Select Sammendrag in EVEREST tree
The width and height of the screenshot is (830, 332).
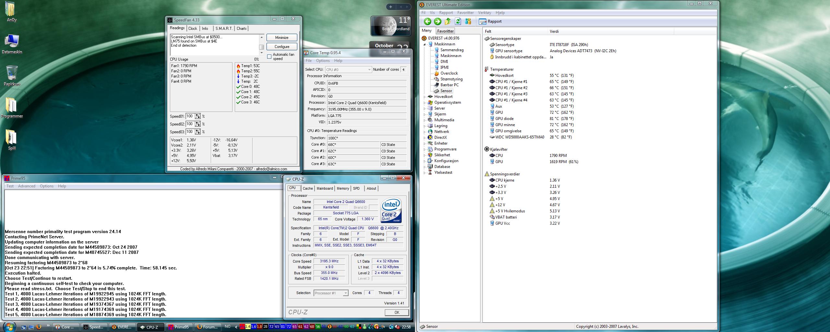point(452,50)
